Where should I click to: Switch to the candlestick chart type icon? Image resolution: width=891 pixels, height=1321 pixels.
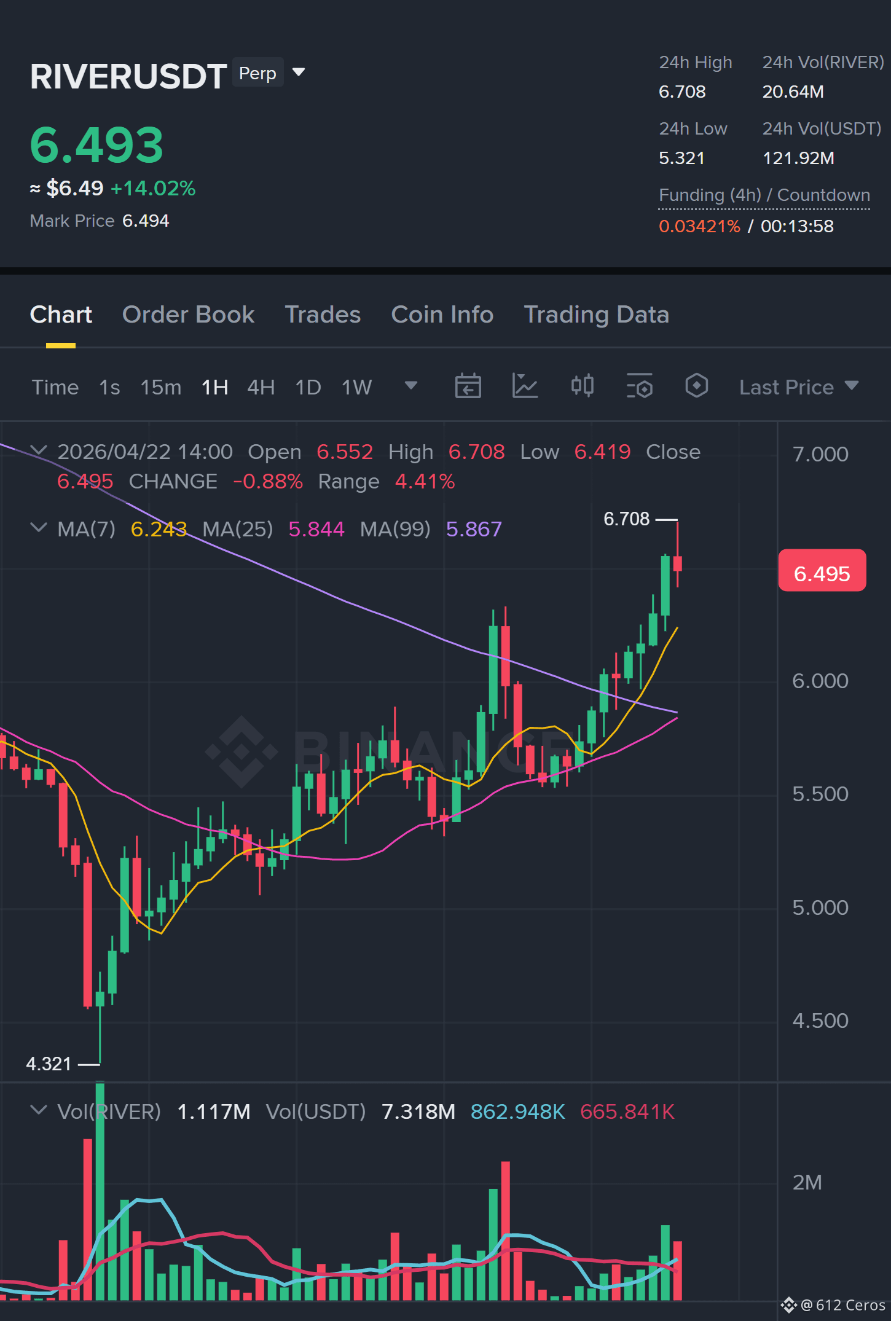pos(582,386)
